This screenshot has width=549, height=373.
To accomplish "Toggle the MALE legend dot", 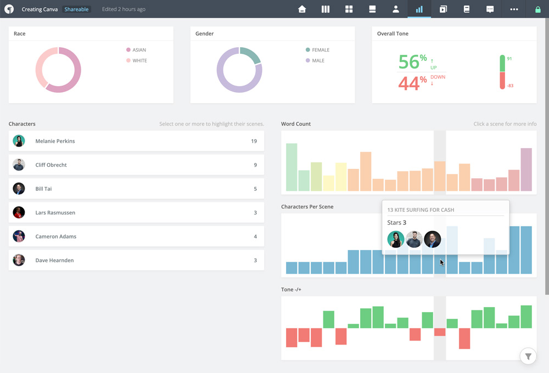I will (x=308, y=60).
